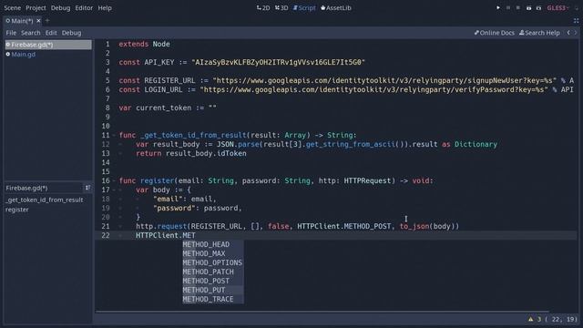Open the script editor File menu

coord(11,33)
